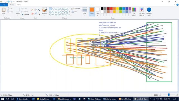Image resolution: width=179 pixels, height=101 pixels.
Task: Pick the black color swatch
Action: (102, 9)
